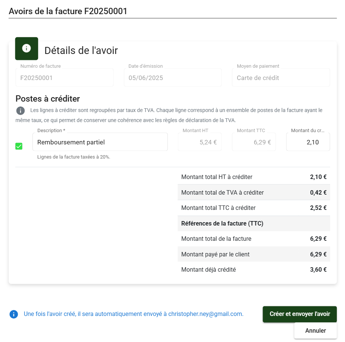Click the grey info icon under Postes à créditer
This screenshot has width=345, height=342.
click(x=21, y=111)
